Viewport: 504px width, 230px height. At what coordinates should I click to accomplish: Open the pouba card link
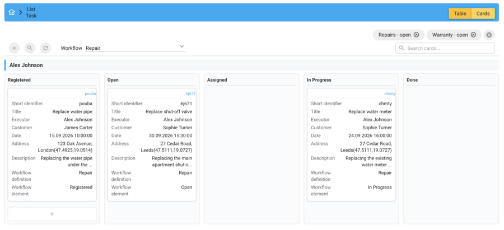[x=90, y=94]
